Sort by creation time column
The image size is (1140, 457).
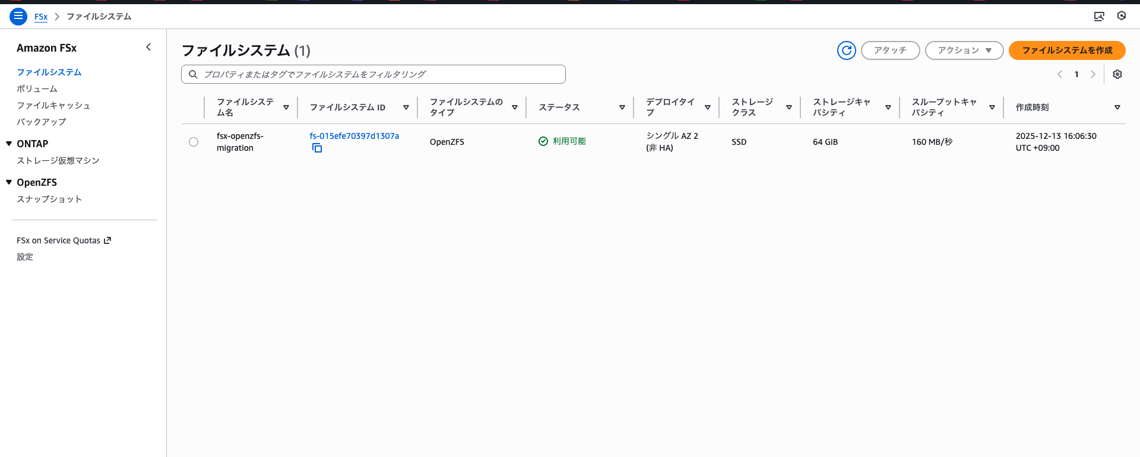point(1117,107)
